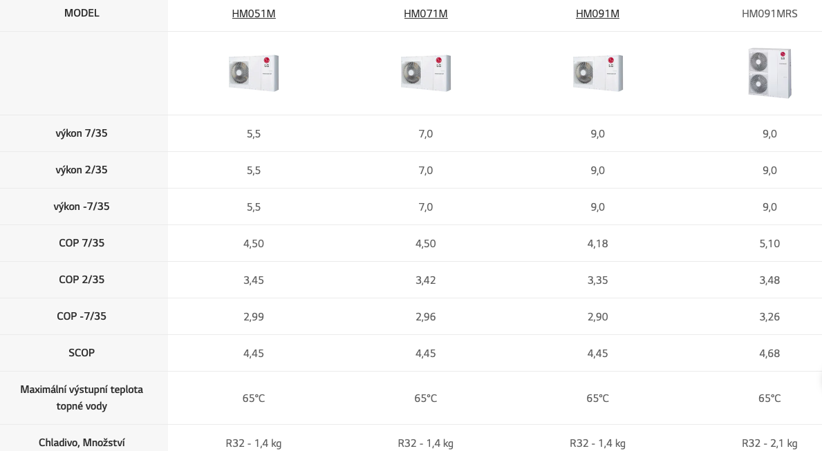Image resolution: width=822 pixels, height=451 pixels.
Task: Click the 4,18 COP value for HM091M
Action: (x=597, y=244)
